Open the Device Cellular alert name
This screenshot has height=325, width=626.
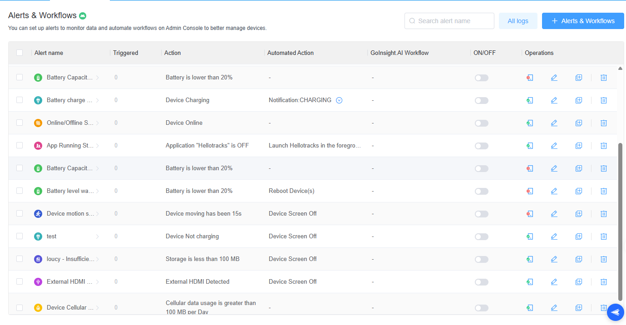point(70,307)
